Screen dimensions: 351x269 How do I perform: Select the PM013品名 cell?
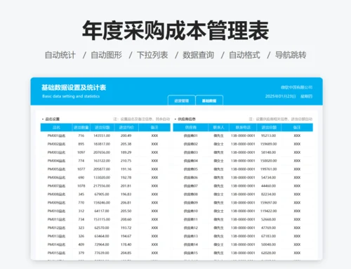click(56, 236)
